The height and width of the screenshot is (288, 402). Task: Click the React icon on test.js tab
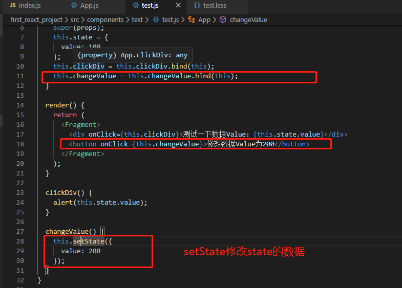pyautogui.click(x=136, y=5)
